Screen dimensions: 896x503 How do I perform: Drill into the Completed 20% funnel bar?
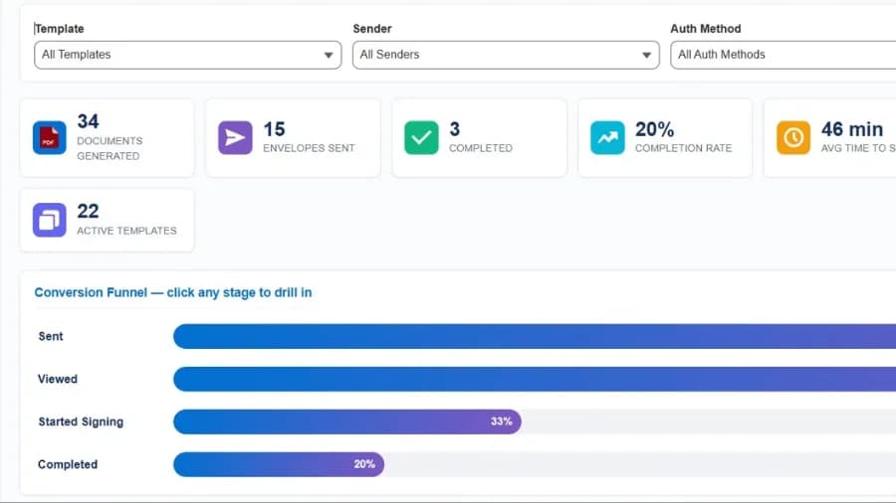click(x=279, y=465)
